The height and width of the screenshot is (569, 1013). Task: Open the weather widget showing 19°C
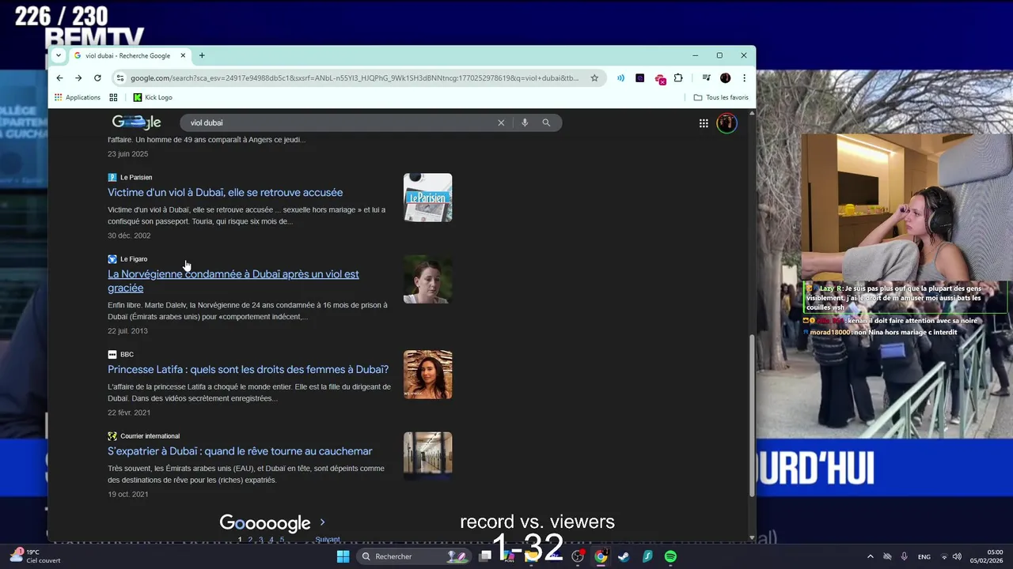[x=36, y=556]
